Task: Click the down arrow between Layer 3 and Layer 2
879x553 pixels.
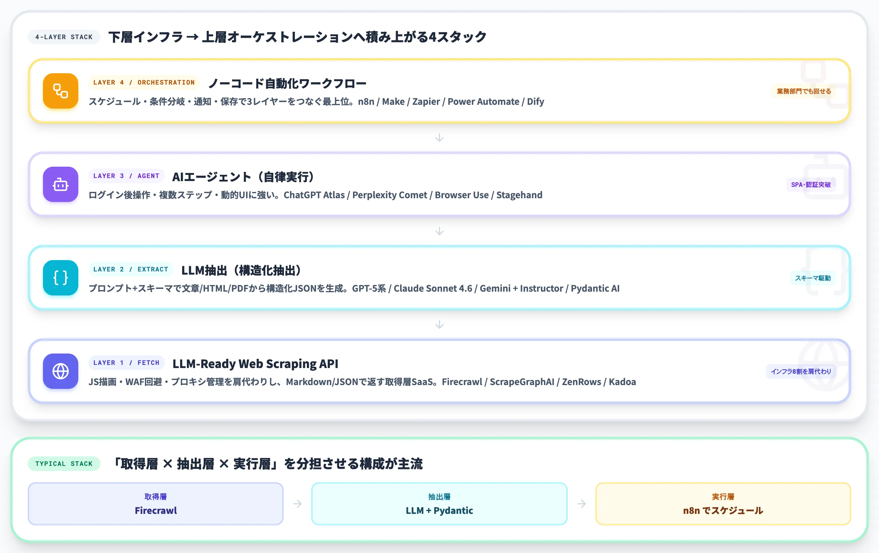Action: 439,231
